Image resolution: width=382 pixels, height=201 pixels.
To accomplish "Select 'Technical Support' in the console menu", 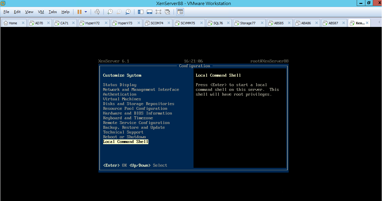I will tap(123, 132).
